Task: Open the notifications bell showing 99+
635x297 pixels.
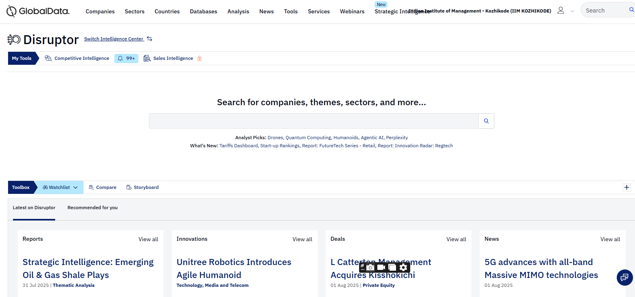Action: click(126, 58)
